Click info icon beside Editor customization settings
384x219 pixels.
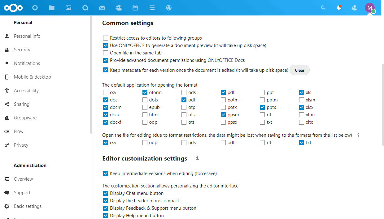(198, 158)
